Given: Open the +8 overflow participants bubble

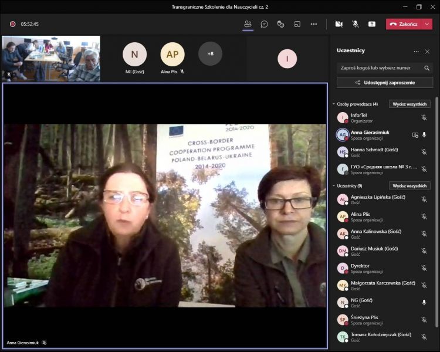Looking at the screenshot, I should tap(210, 54).
